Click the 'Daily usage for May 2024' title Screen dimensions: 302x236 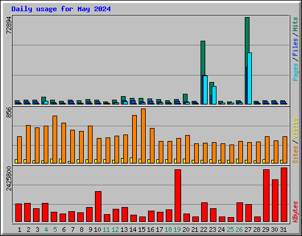61,9
